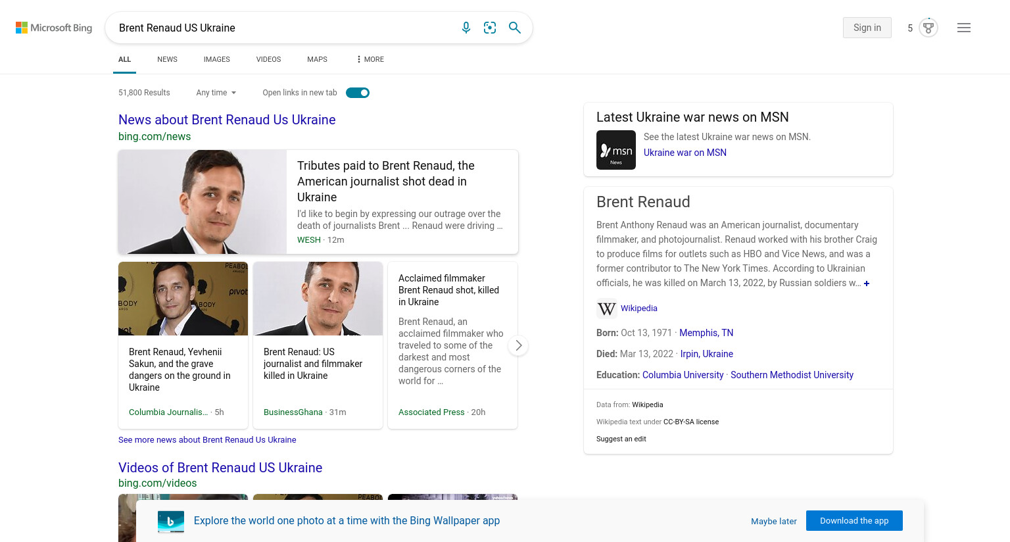Screen dimensions: 1010x542
Task: Open Southern Methodist University link
Action: click(x=792, y=375)
